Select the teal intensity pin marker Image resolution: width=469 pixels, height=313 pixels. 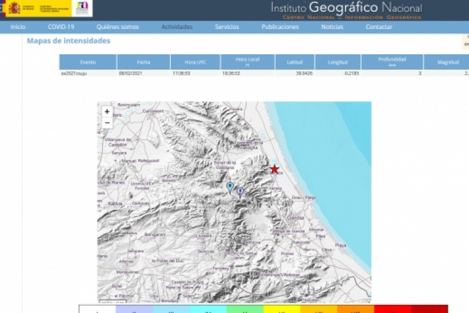click(230, 187)
